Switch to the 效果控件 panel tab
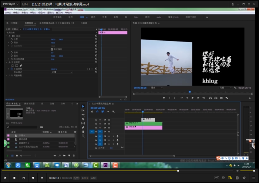This screenshot has height=183, width=259. 28,23
